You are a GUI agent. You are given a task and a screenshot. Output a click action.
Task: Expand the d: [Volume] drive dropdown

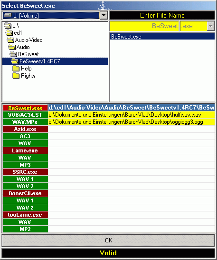tap(104, 15)
